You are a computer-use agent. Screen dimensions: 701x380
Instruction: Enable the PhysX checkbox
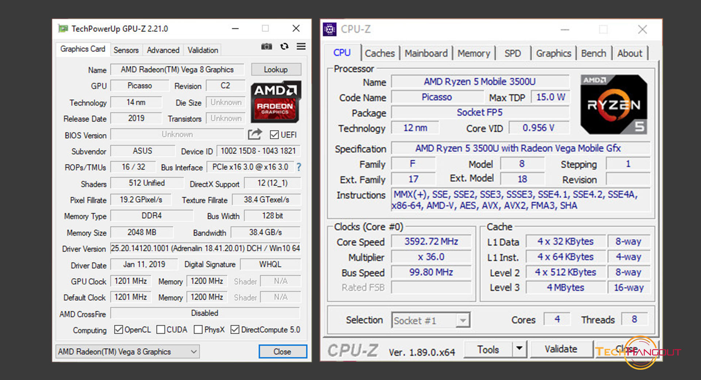198,330
